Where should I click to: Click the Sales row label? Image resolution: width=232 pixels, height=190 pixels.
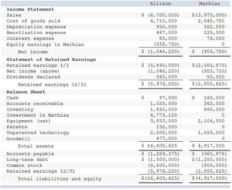pos(14,15)
